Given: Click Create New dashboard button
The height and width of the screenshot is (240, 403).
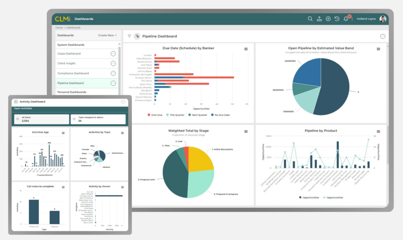Looking at the screenshot, I should (107, 35).
